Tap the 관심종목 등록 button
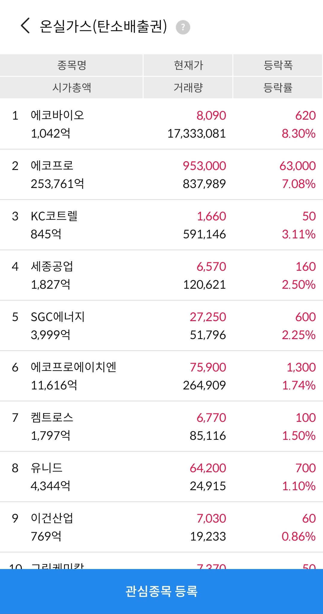 (161, 591)
